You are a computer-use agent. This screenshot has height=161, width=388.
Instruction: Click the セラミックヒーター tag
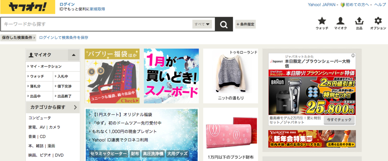click(x=108, y=153)
